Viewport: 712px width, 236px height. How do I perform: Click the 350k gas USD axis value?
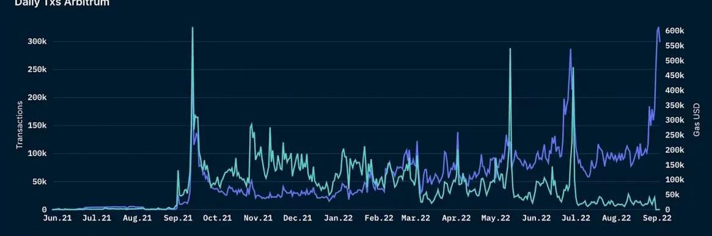pyautogui.click(x=675, y=106)
